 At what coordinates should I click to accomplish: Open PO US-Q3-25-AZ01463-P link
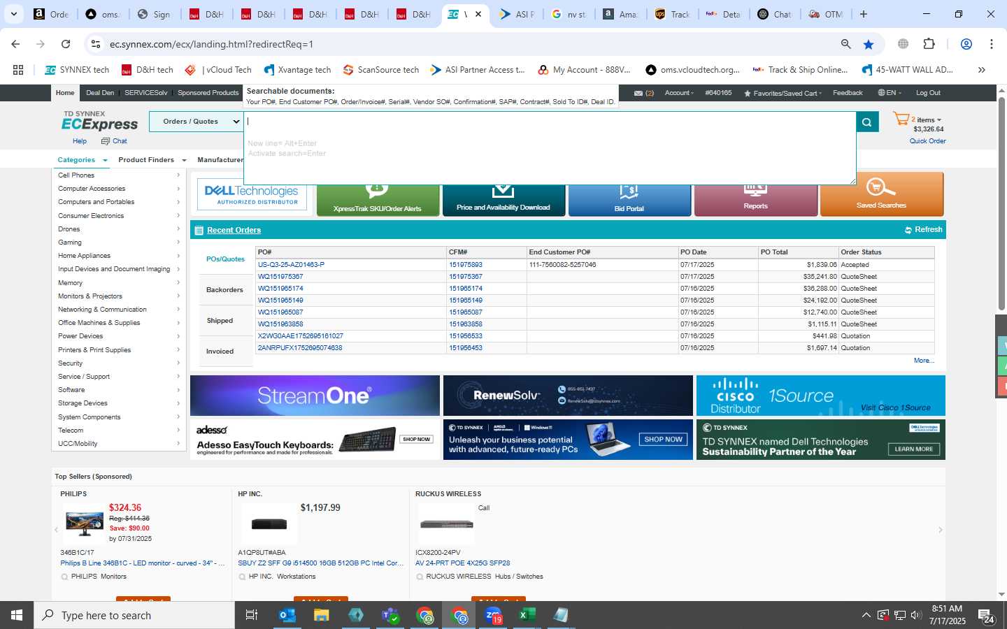[291, 265]
